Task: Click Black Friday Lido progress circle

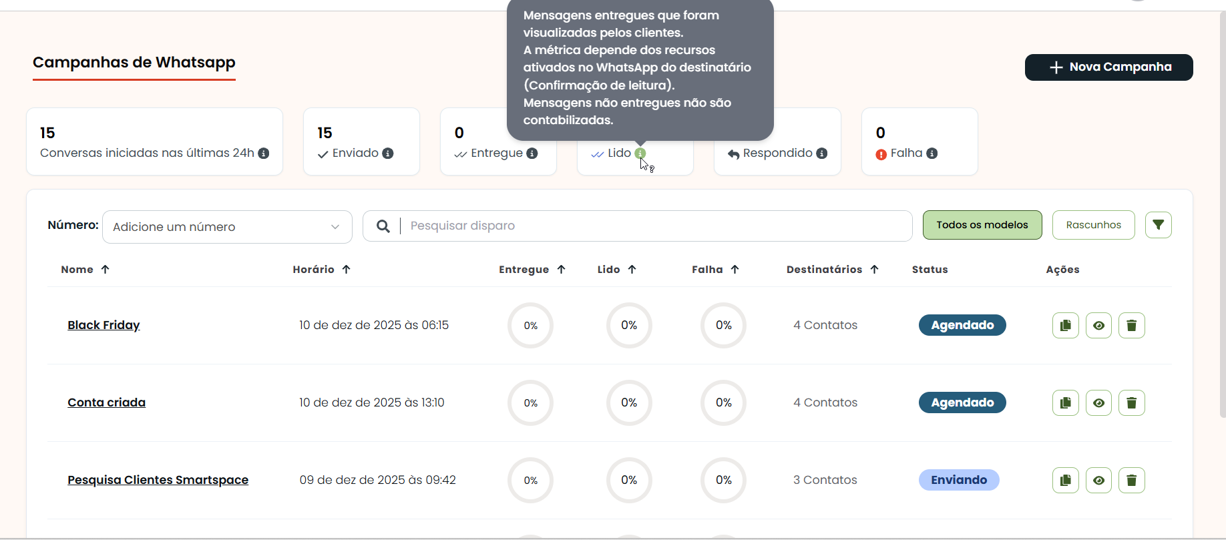Action: click(628, 326)
